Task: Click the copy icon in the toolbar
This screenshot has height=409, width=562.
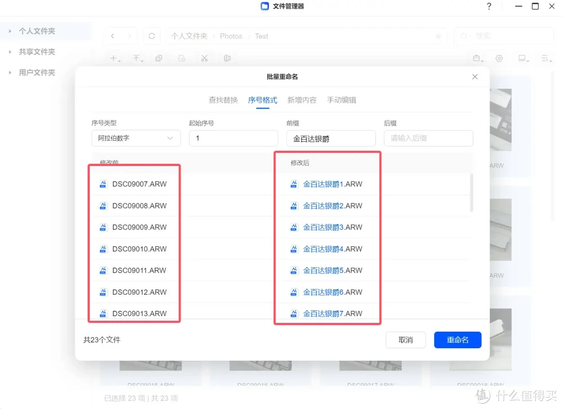Action: pyautogui.click(x=159, y=58)
